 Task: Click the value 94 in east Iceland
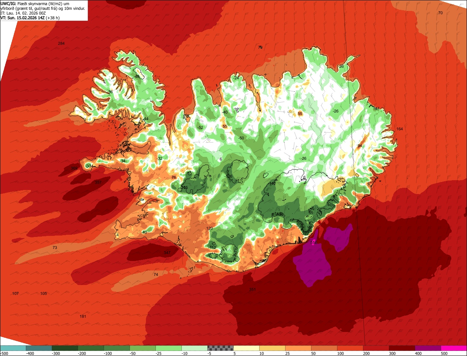pyautogui.click(x=360, y=146)
